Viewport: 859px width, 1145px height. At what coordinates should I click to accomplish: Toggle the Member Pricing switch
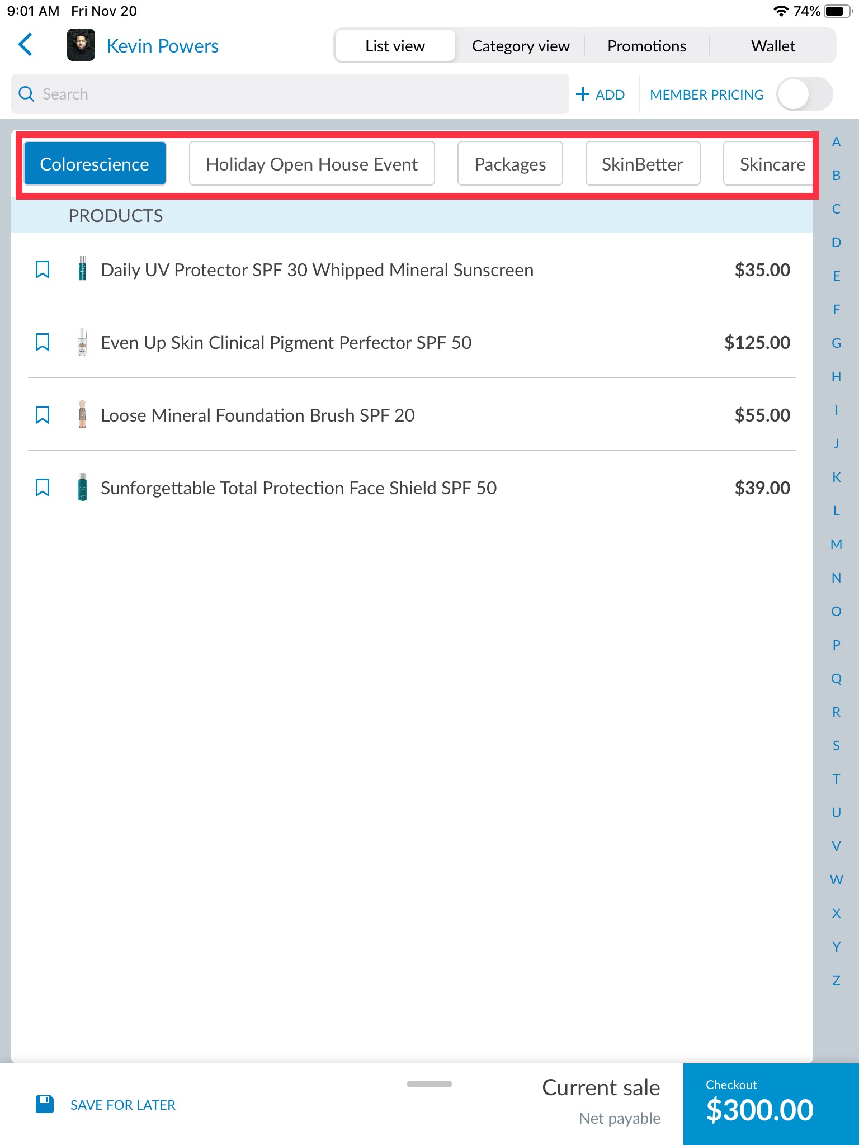tap(804, 94)
